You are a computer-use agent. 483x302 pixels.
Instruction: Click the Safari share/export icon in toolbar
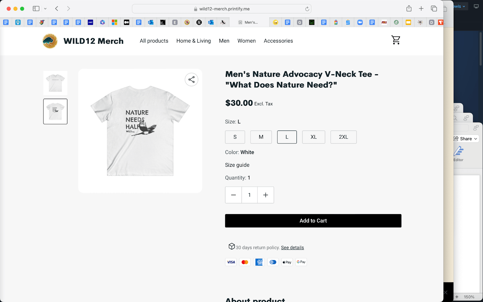pyautogui.click(x=409, y=8)
